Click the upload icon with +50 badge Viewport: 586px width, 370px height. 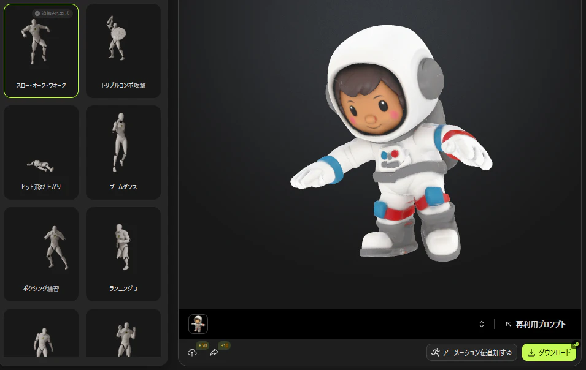193,352
